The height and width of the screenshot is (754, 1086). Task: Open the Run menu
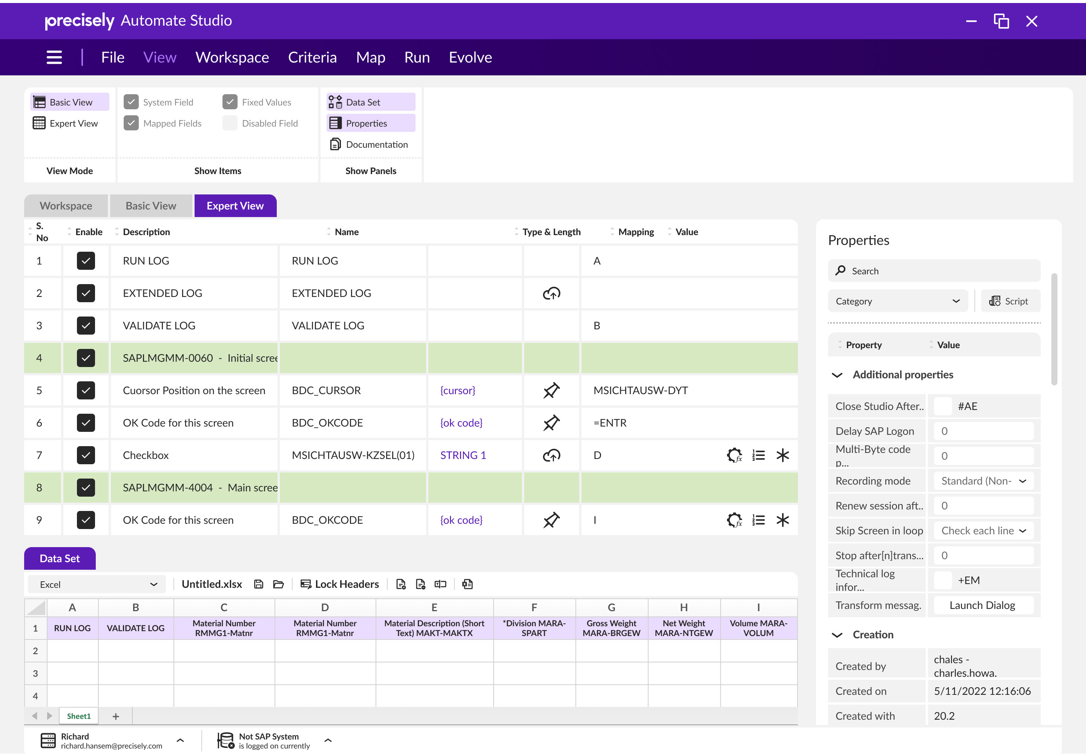tap(417, 57)
